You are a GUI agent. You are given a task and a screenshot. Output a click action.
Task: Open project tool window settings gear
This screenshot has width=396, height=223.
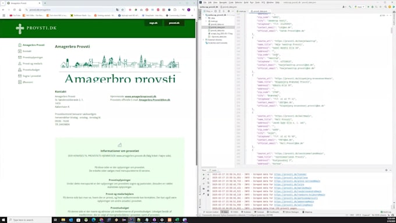coord(228,11)
